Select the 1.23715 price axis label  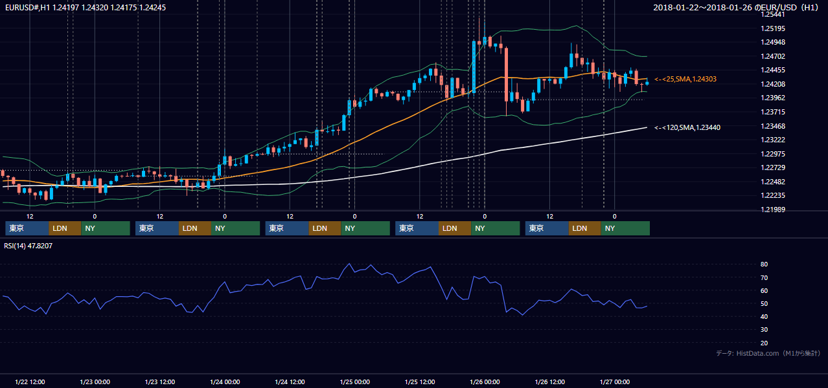click(773, 112)
